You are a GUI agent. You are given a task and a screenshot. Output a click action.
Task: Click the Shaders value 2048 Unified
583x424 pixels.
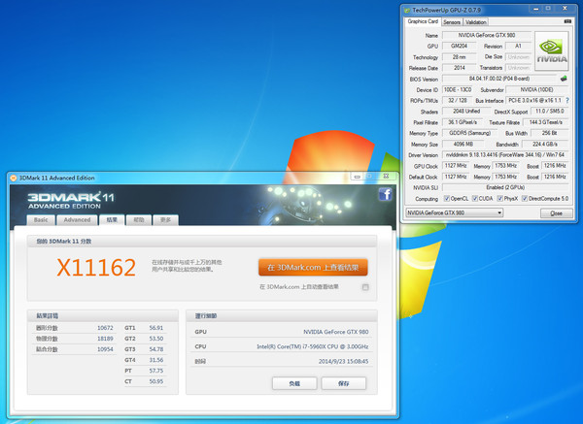click(466, 112)
